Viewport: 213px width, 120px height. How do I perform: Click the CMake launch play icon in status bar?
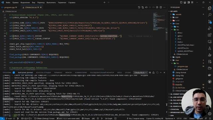(102, 119)
